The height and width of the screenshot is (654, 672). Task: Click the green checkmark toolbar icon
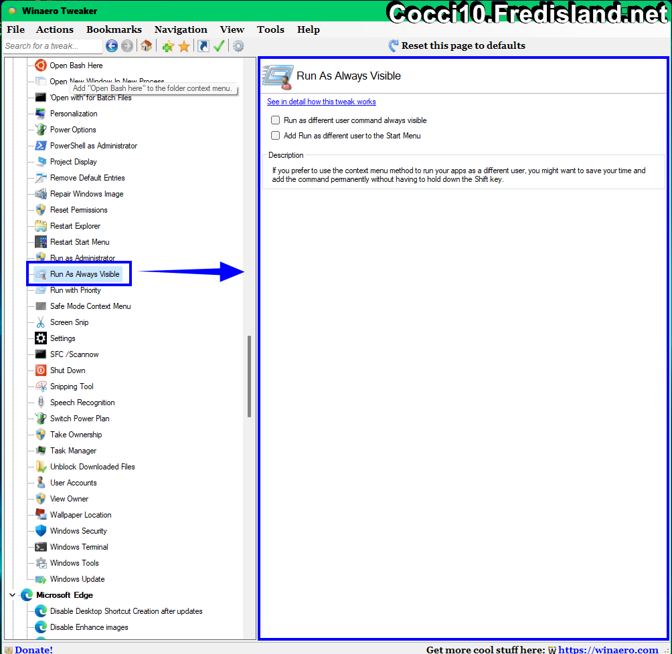coord(219,46)
